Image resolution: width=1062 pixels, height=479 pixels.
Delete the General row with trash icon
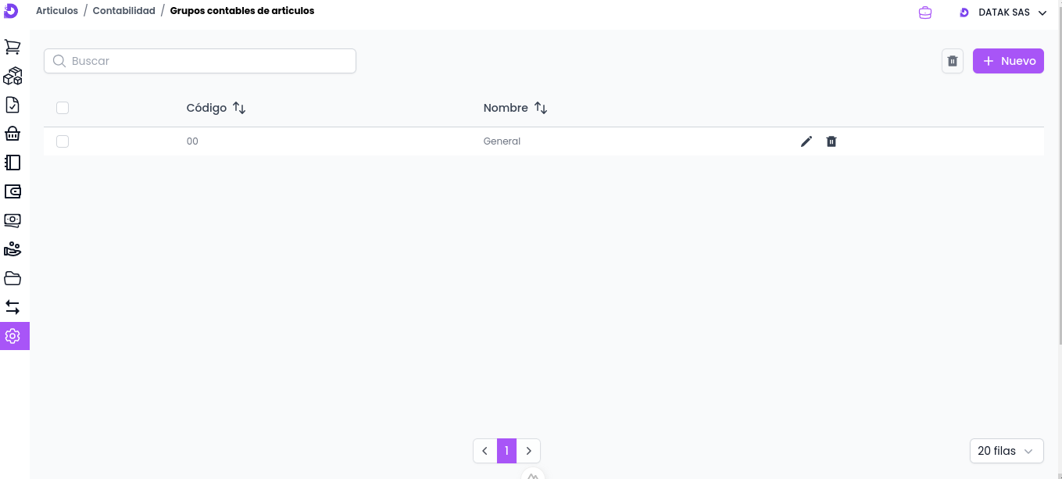(831, 141)
